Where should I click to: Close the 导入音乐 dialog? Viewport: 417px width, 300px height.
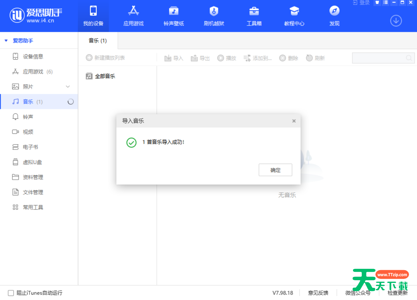point(294,121)
